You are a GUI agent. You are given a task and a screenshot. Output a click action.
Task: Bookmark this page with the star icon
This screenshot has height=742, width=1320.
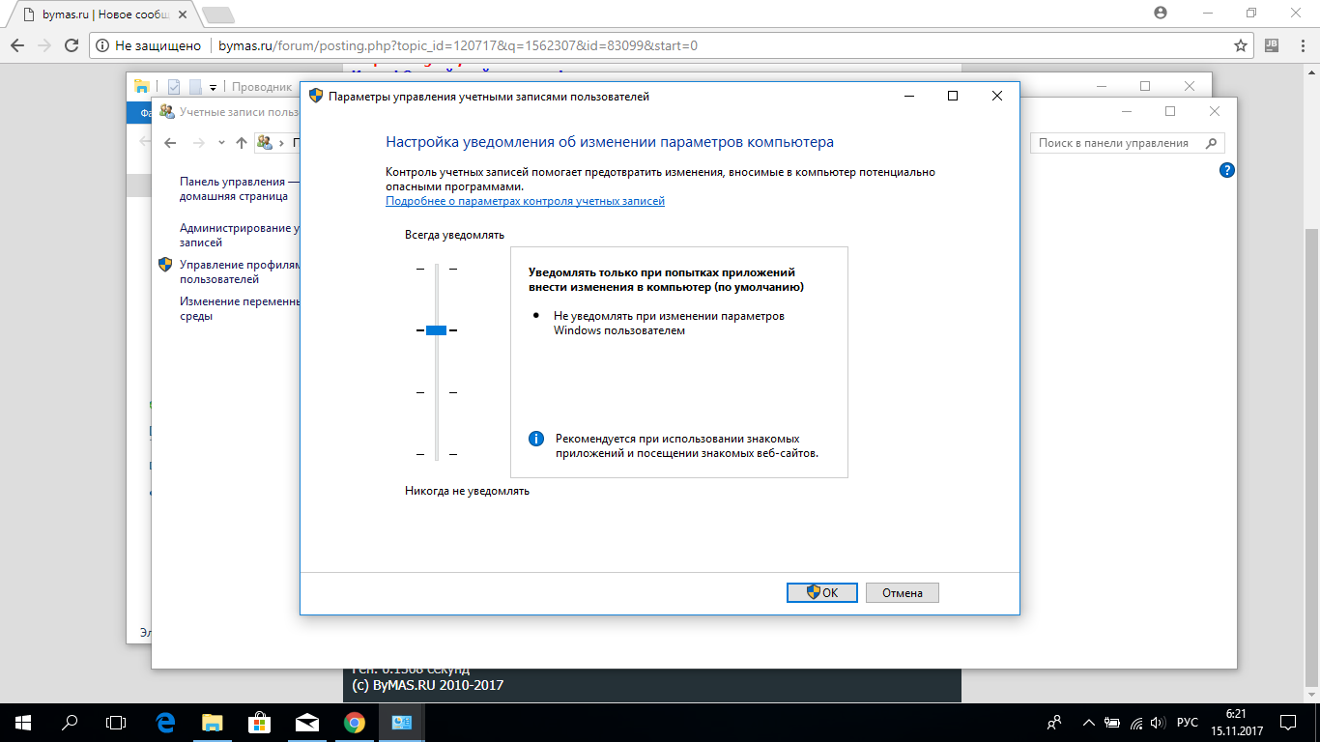(1241, 45)
